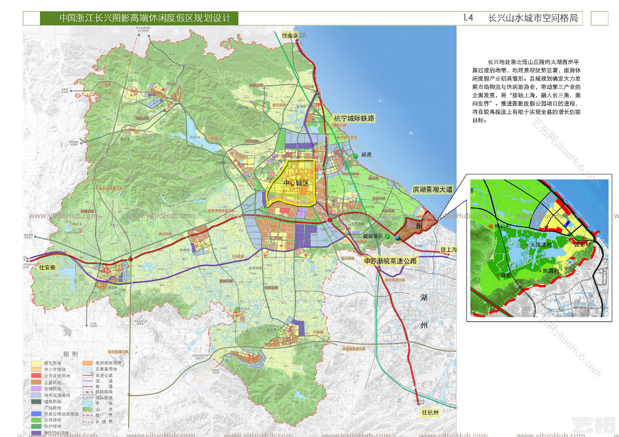Click the 申苏浙皖高速公路 large label
Screen dimensions: 619x437
390,261
